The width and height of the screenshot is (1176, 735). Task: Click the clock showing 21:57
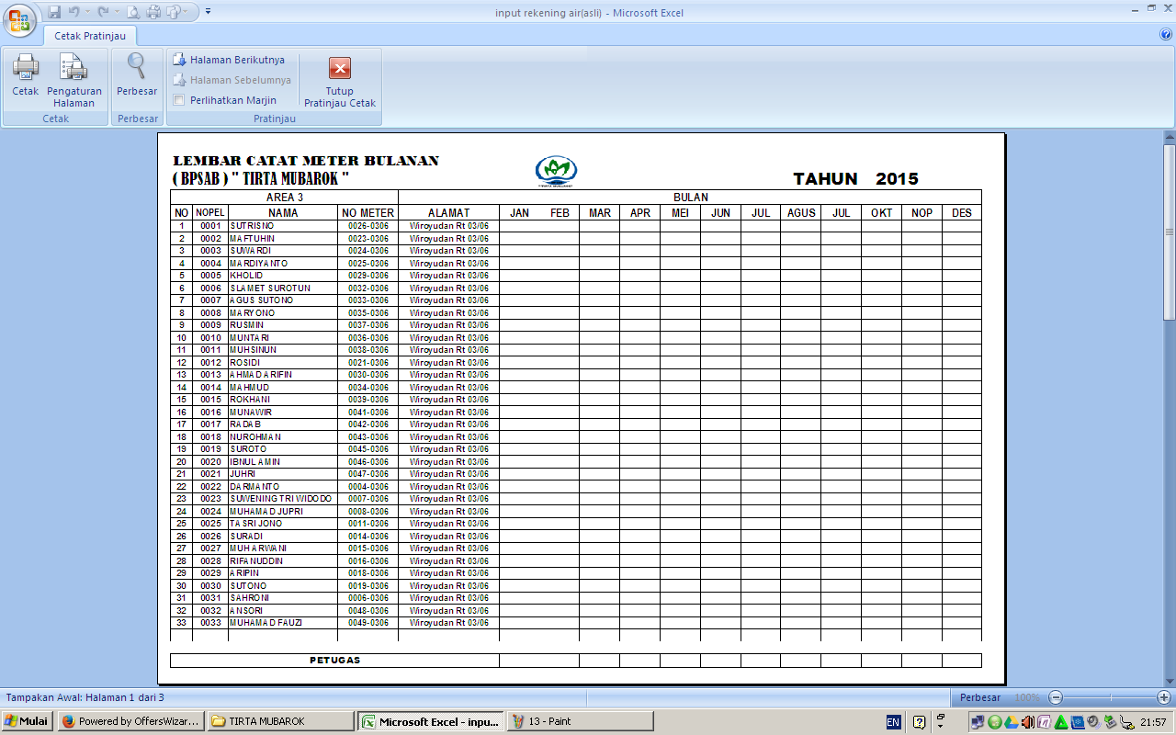1153,722
